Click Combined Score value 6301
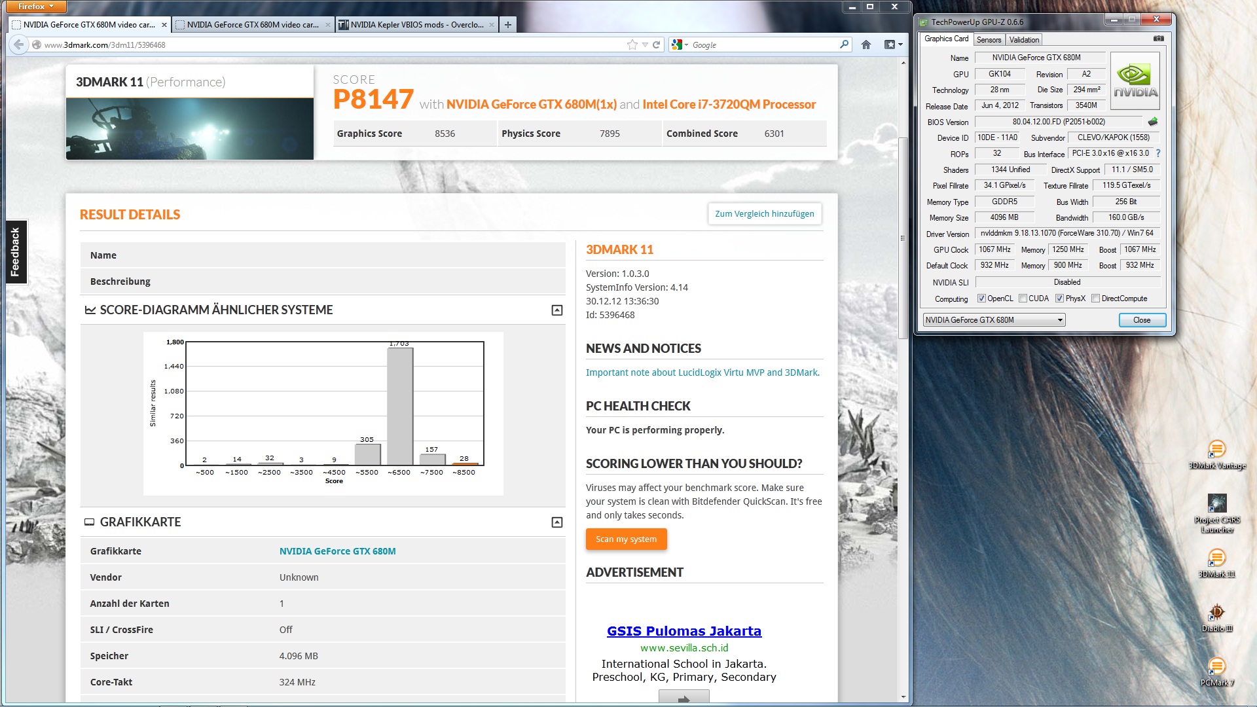 pos(774,134)
